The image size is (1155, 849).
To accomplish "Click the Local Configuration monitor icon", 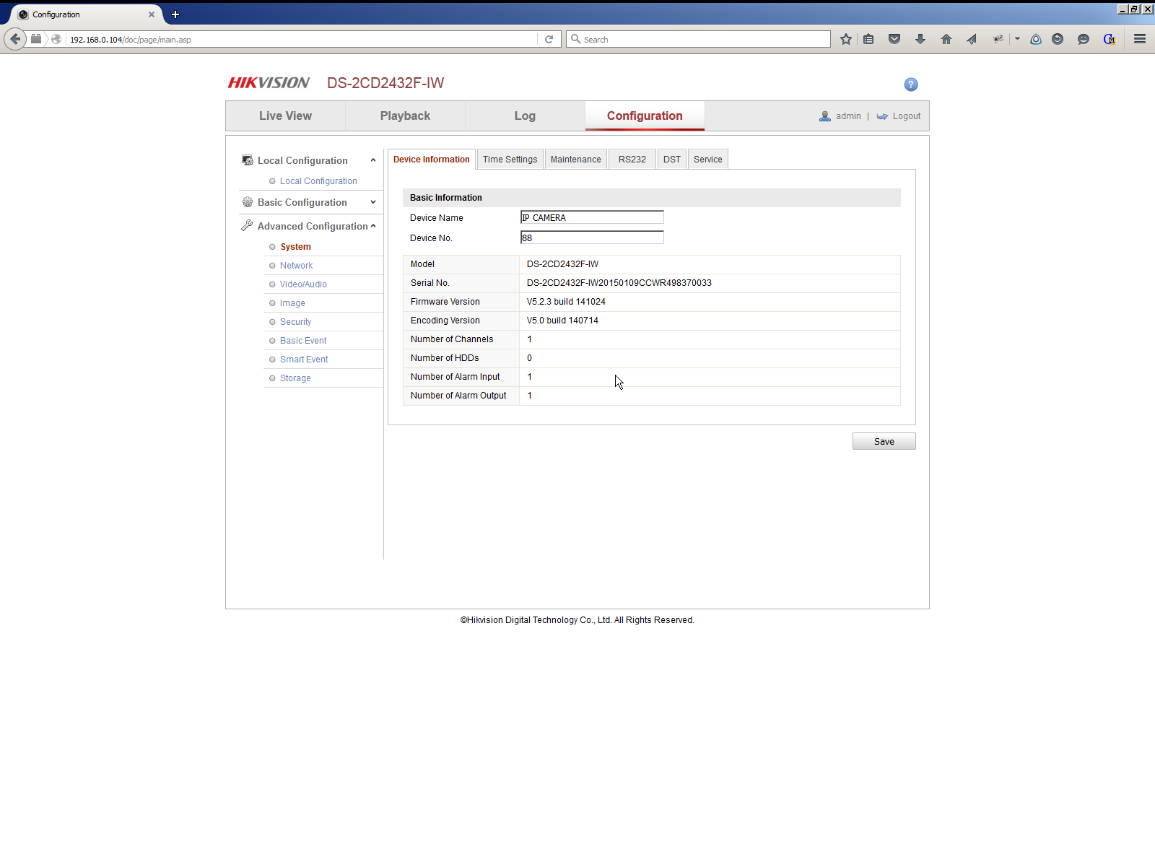I will click(x=248, y=160).
